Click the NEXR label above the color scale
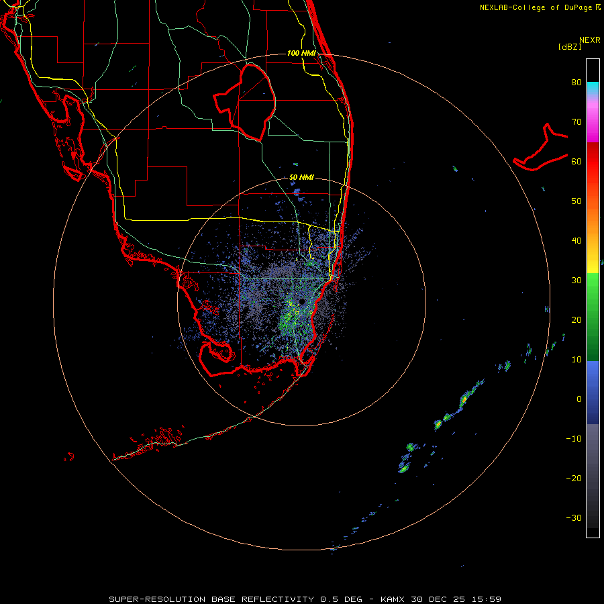 point(590,40)
